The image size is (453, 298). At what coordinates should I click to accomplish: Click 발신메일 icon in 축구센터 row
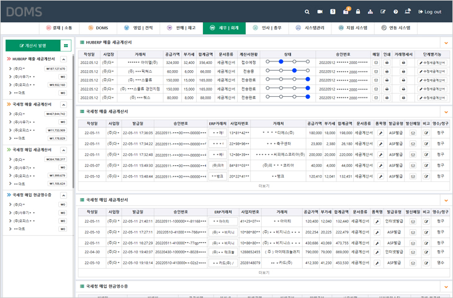[413, 144]
